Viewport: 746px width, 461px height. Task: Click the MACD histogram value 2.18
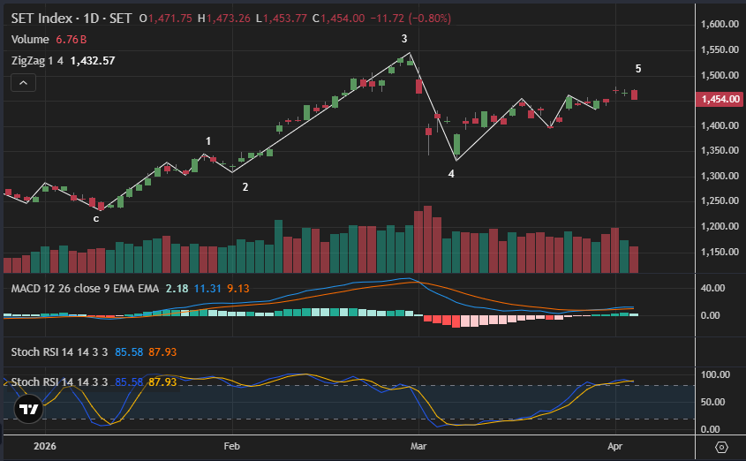click(177, 289)
